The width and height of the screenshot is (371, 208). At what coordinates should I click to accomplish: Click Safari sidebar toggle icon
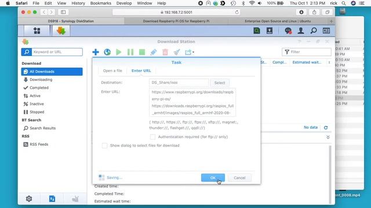(63, 12)
